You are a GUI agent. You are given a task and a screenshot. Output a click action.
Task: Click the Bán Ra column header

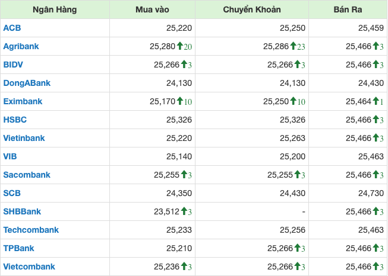tap(348, 10)
